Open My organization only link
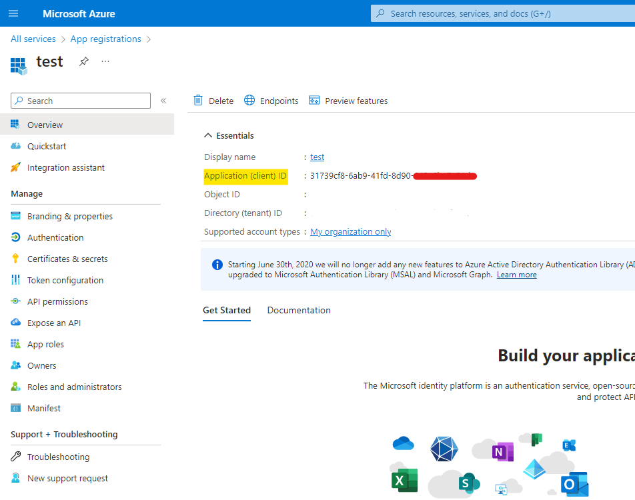 click(350, 231)
